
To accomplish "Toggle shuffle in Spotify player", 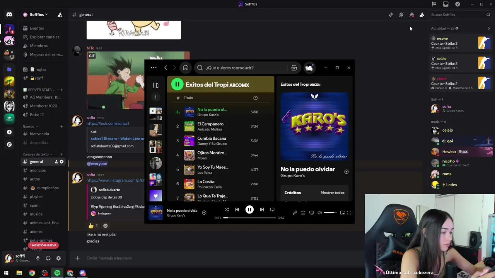I will 227,210.
